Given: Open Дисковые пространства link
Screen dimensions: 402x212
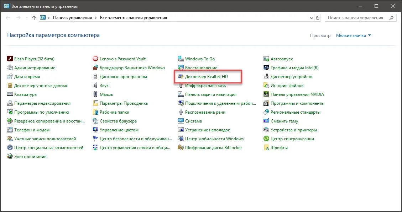Looking at the screenshot, I should point(123,77).
